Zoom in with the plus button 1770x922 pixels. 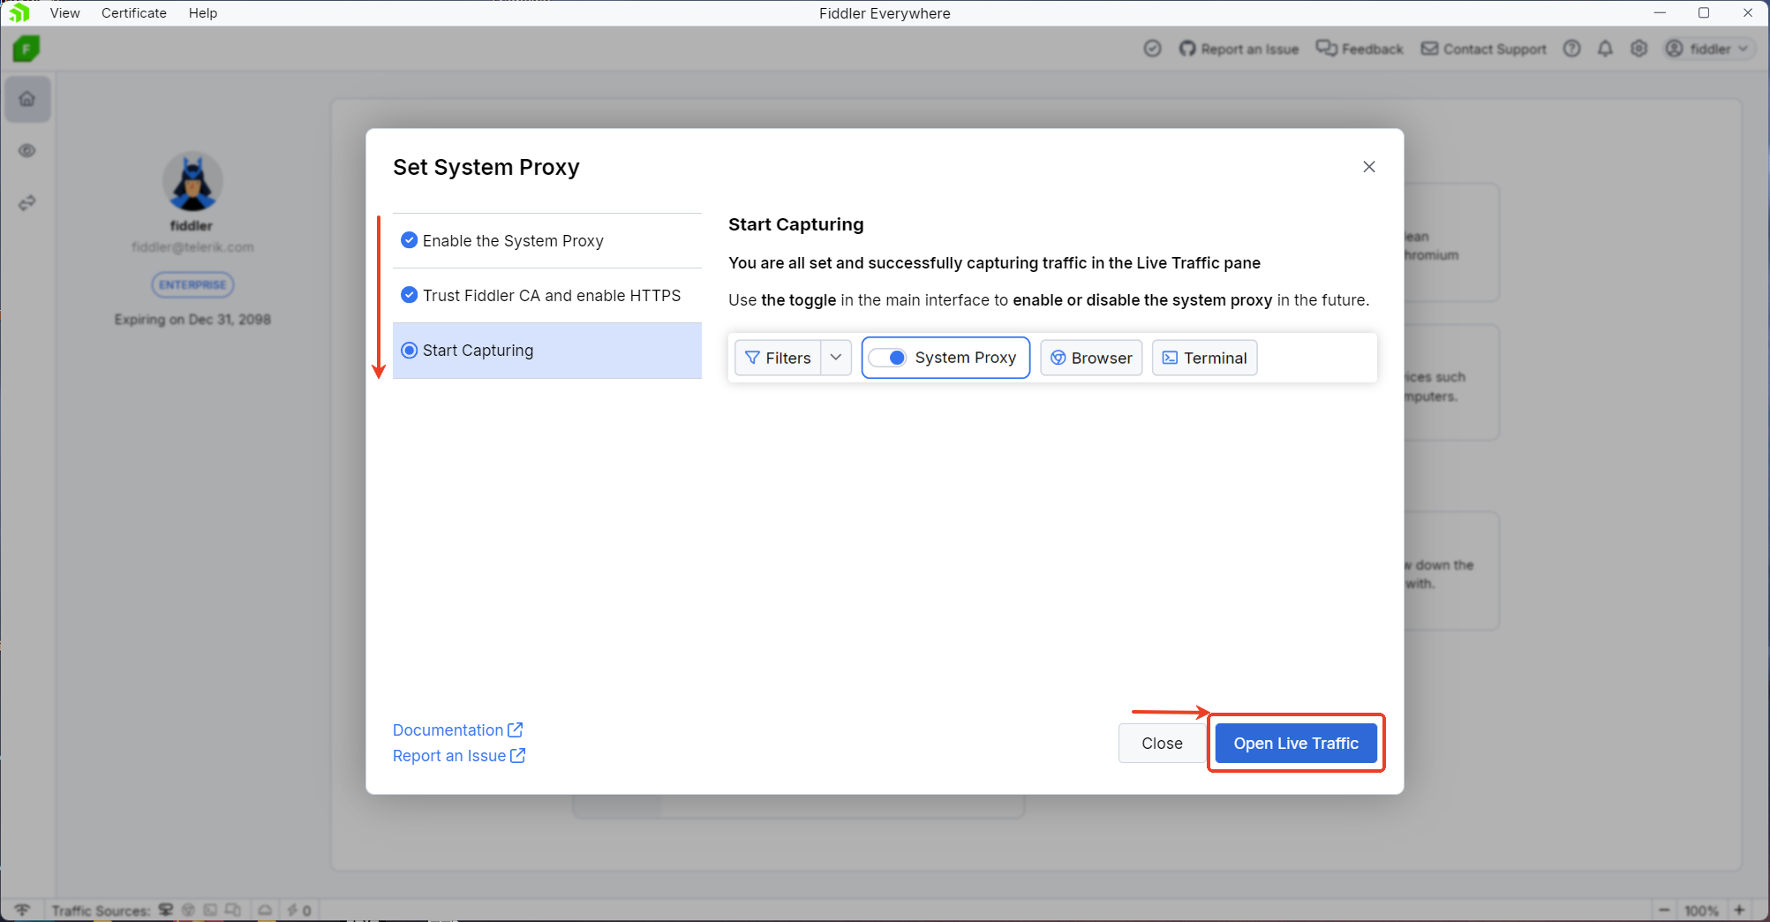[1739, 910]
